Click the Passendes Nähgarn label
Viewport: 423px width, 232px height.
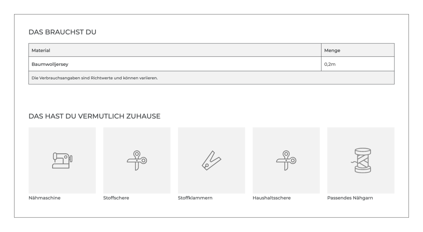350,198
